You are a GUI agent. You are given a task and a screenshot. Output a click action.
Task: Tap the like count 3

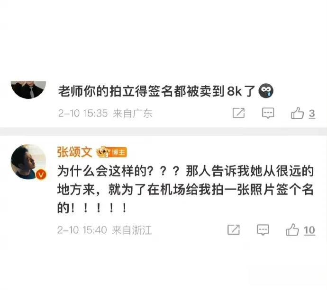pos(312,114)
